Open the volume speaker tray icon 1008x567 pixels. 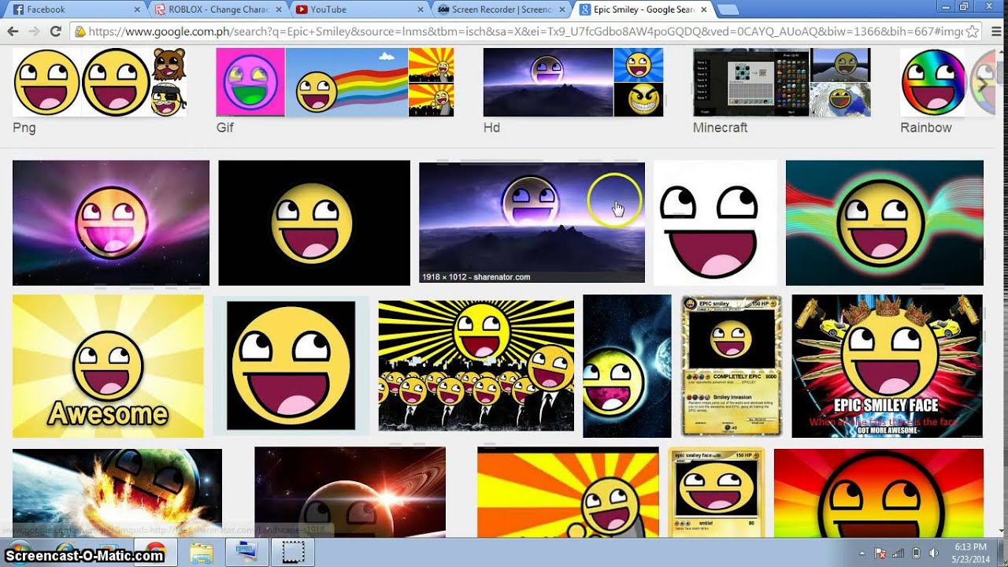tap(933, 553)
